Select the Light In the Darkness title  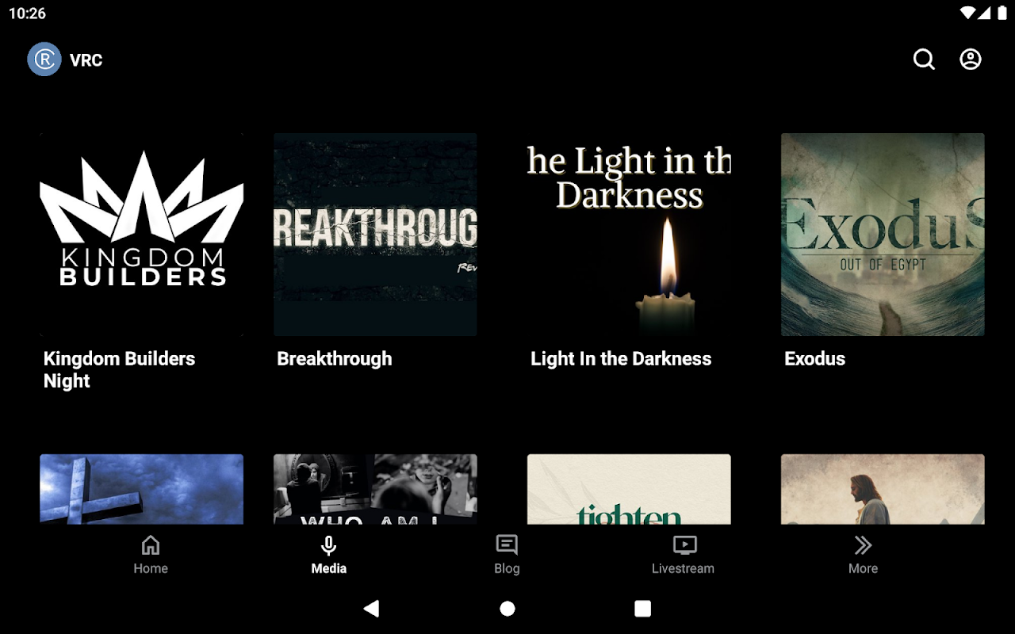tap(621, 359)
